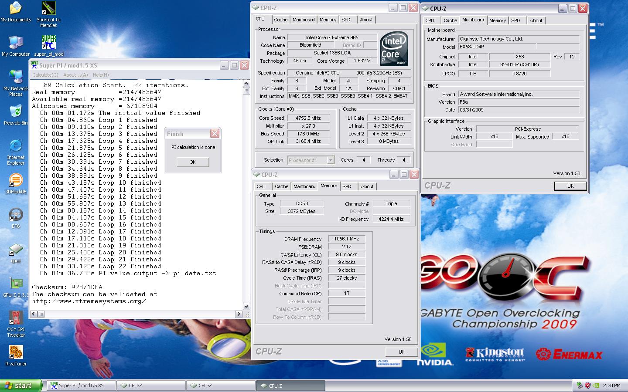Viewport: 628px width, 392px height.
Task: Click the taskbar clock showing 2:20 PM
Action: pyautogui.click(x=612, y=385)
